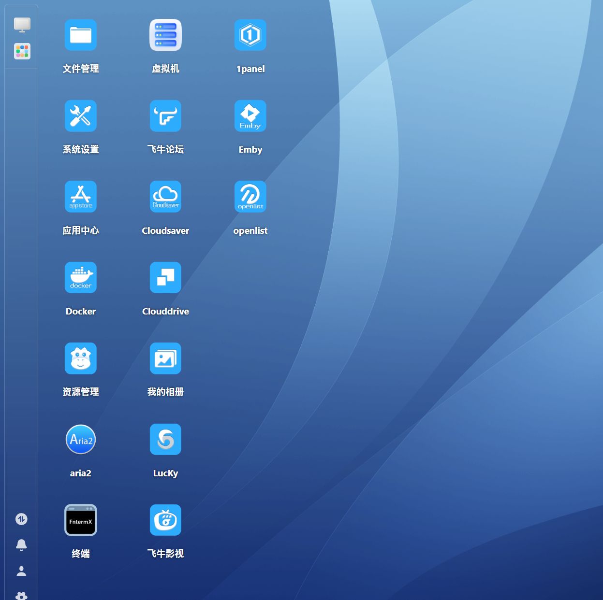603x600 pixels.
Task: Launch the 终端 FntermX terminal icon
Action: click(x=81, y=520)
